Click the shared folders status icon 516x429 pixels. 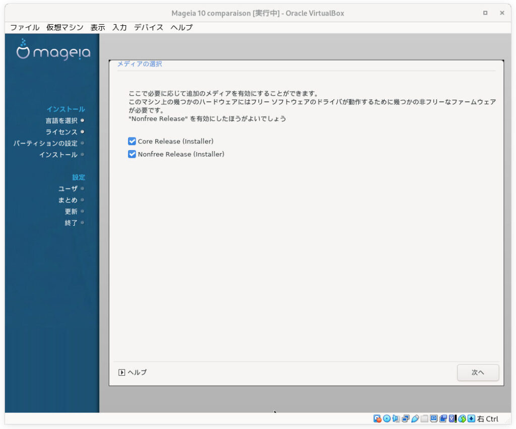[424, 418]
